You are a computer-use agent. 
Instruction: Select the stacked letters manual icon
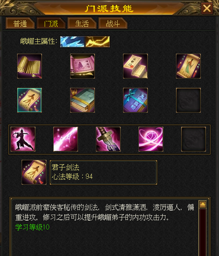click(x=135, y=66)
